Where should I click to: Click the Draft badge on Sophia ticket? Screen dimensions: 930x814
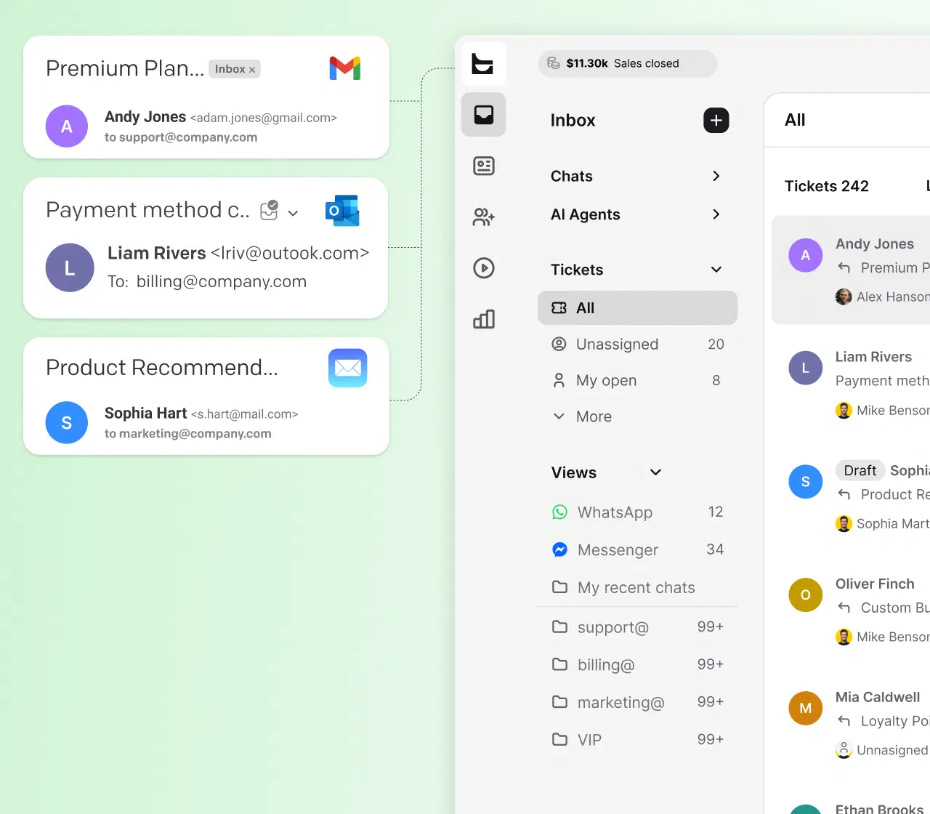click(x=860, y=471)
